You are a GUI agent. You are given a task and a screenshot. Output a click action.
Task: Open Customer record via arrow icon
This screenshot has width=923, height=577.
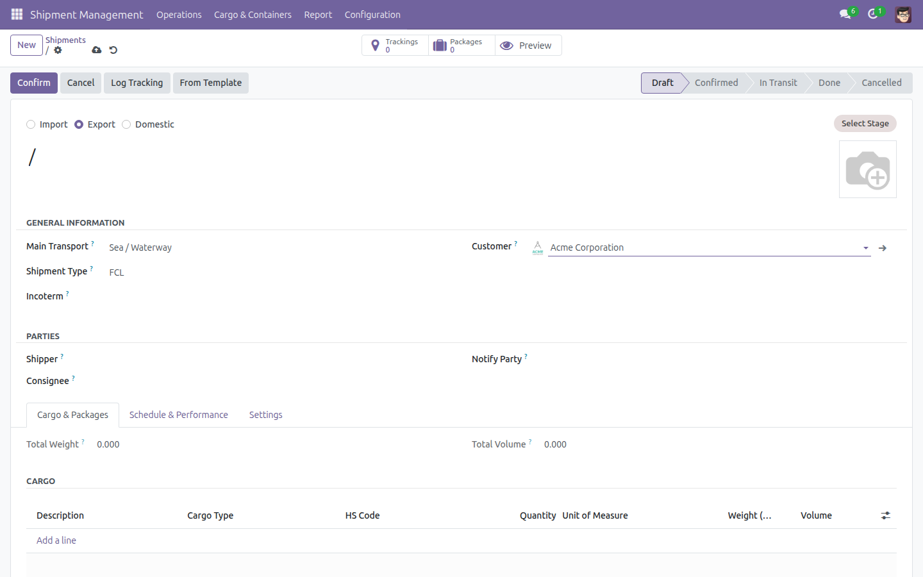tap(883, 248)
